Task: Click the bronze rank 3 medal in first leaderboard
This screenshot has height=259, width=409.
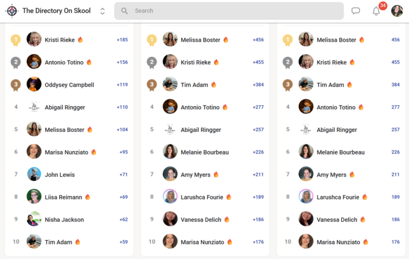Action: [x=16, y=85]
